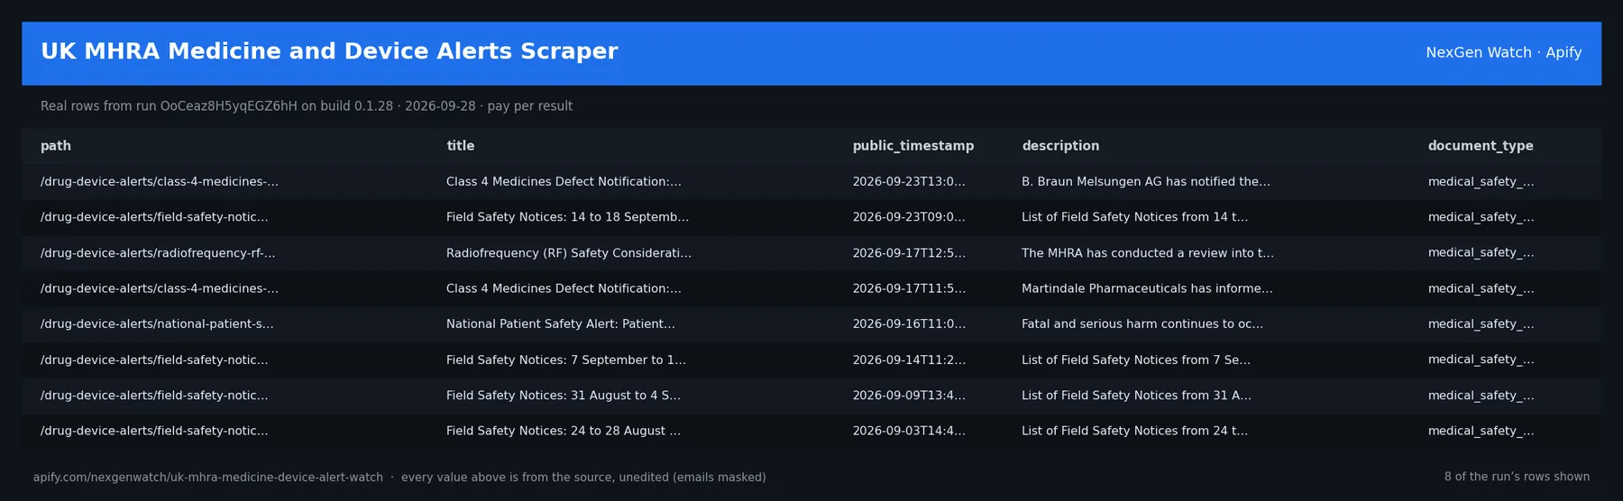Click timestamp '2026-09-14T11:2…'
The image size is (1623, 501).
tap(909, 360)
